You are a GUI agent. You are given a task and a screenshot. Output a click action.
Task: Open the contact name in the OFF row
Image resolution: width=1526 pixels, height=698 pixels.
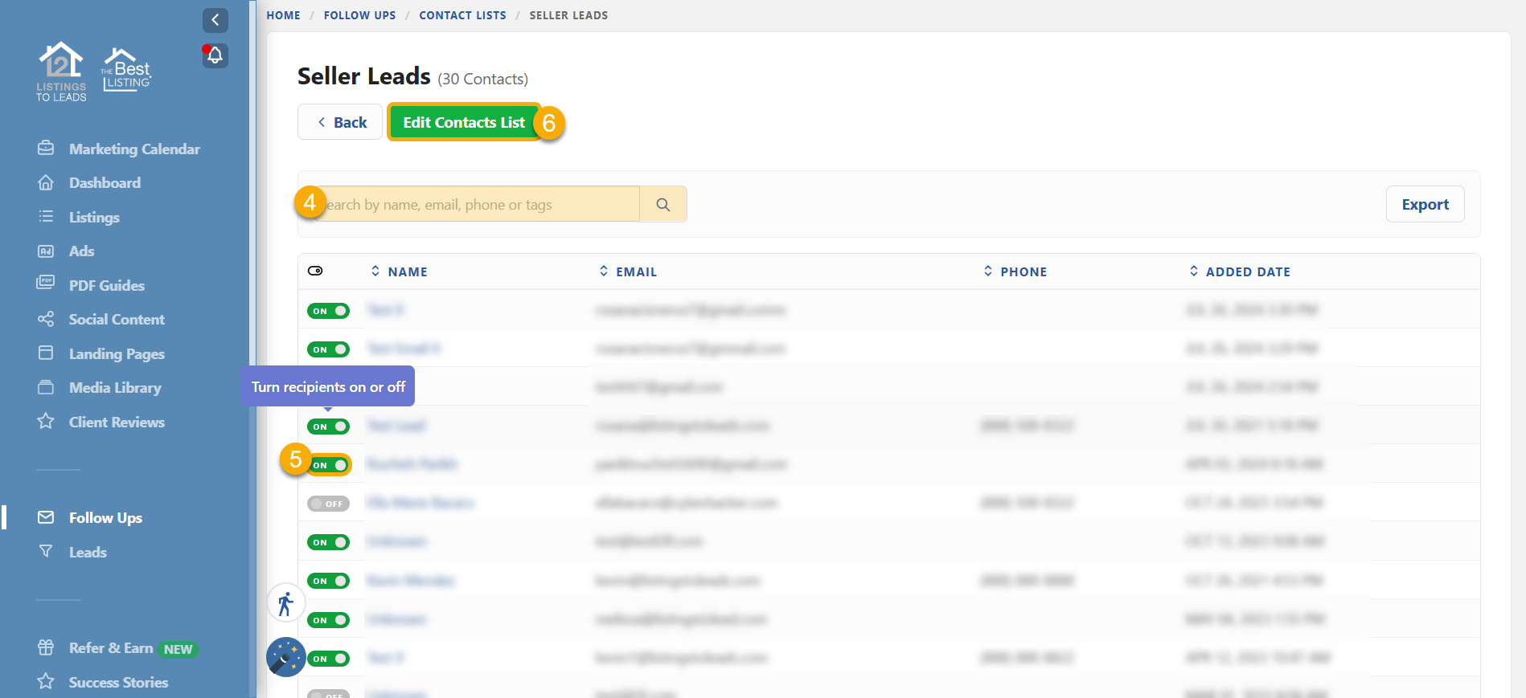[x=420, y=503]
